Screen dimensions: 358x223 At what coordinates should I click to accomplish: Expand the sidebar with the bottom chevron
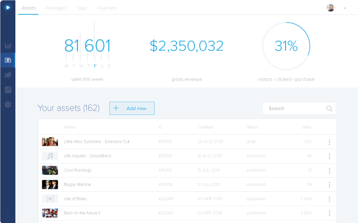pos(8,216)
